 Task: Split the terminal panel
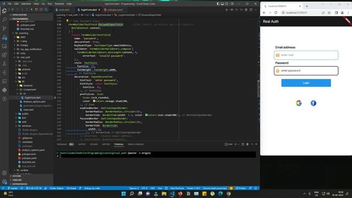pyautogui.click(x=243, y=144)
